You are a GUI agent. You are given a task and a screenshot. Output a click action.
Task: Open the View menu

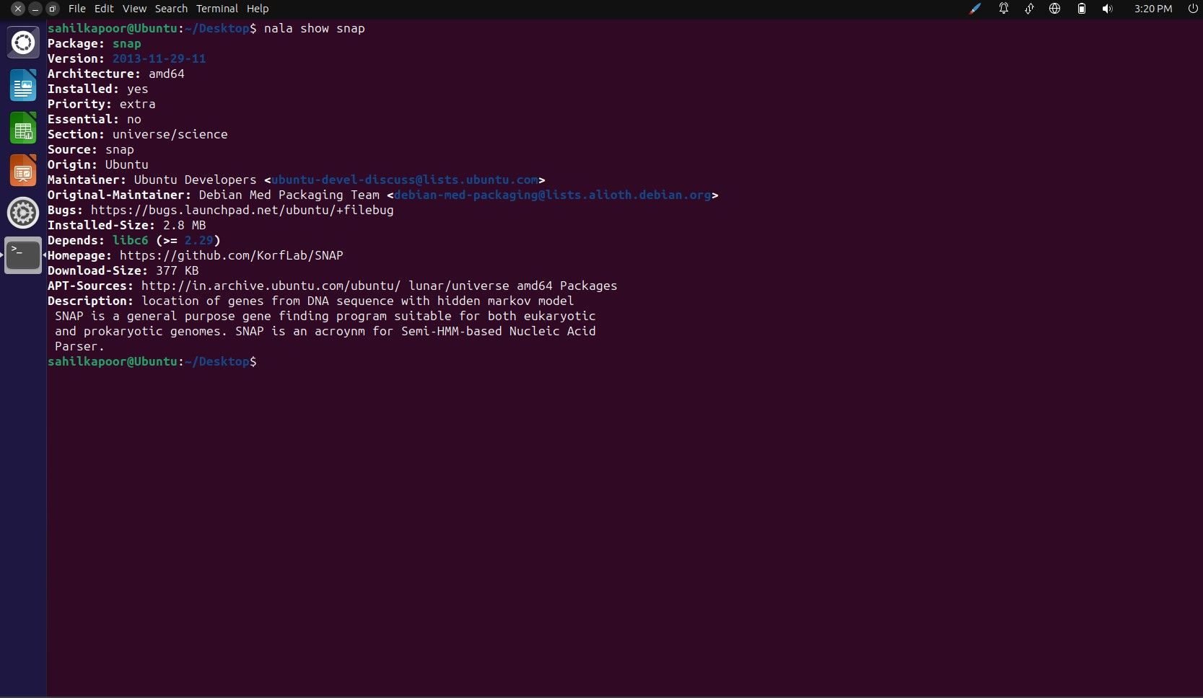coord(134,9)
